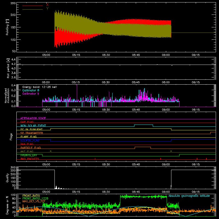This screenshot has width=219, height=219.
Task: Select the SC_TRANSMITTER flag label
Action: point(32,133)
